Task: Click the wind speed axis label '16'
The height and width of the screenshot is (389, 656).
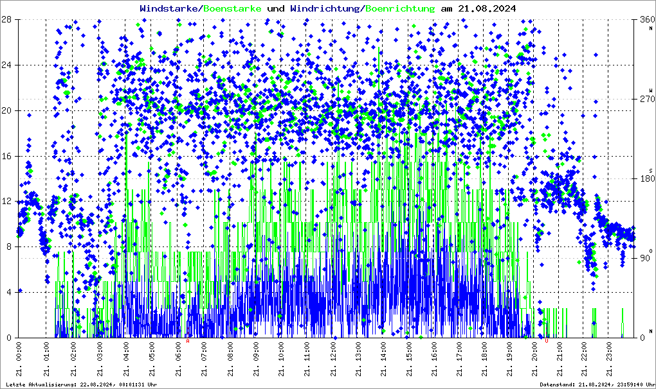Action: click(6, 156)
